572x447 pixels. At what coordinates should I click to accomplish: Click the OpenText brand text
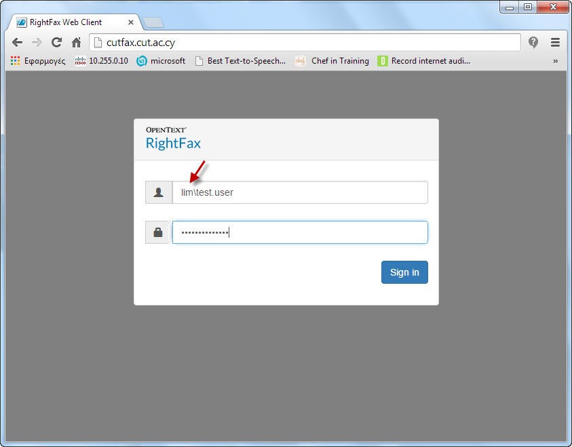pos(166,130)
